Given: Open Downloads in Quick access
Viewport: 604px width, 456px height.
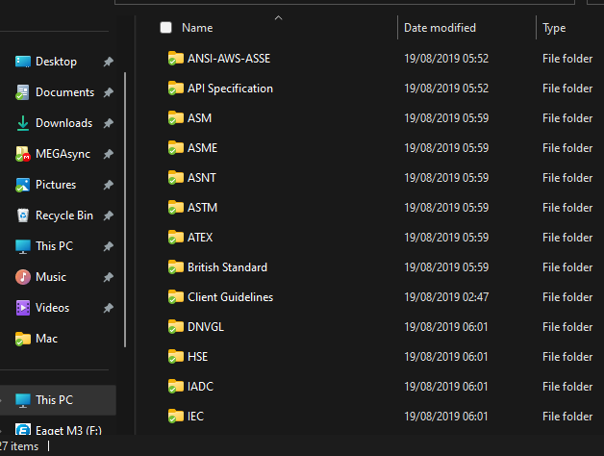Looking at the screenshot, I should [x=63, y=123].
